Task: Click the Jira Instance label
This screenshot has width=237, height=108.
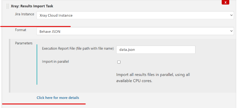Action: pos(24,14)
